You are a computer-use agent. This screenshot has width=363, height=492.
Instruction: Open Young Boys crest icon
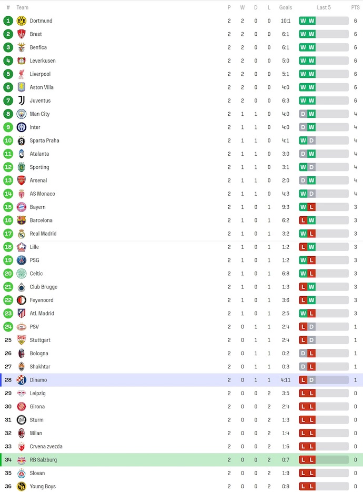tap(22, 486)
